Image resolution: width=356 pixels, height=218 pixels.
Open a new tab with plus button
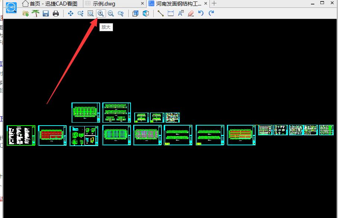(214, 3)
